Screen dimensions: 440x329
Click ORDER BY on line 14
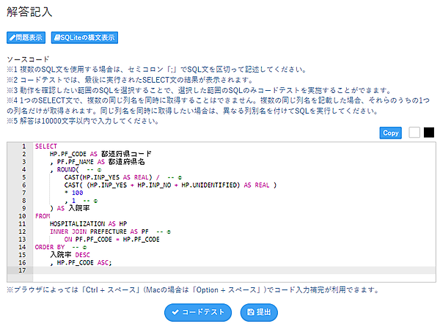pos(50,247)
